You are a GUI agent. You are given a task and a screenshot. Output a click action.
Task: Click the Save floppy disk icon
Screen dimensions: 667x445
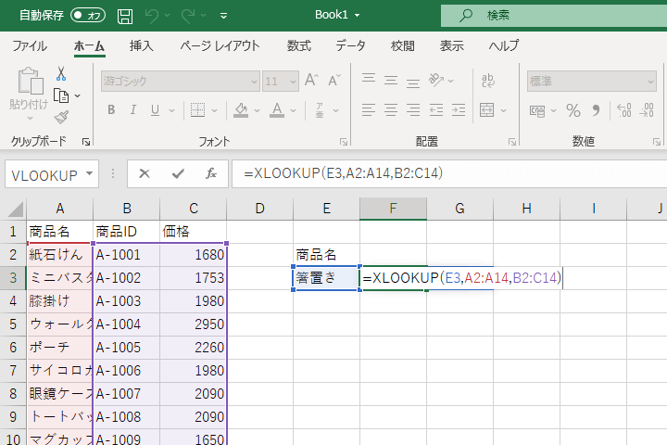click(x=125, y=16)
